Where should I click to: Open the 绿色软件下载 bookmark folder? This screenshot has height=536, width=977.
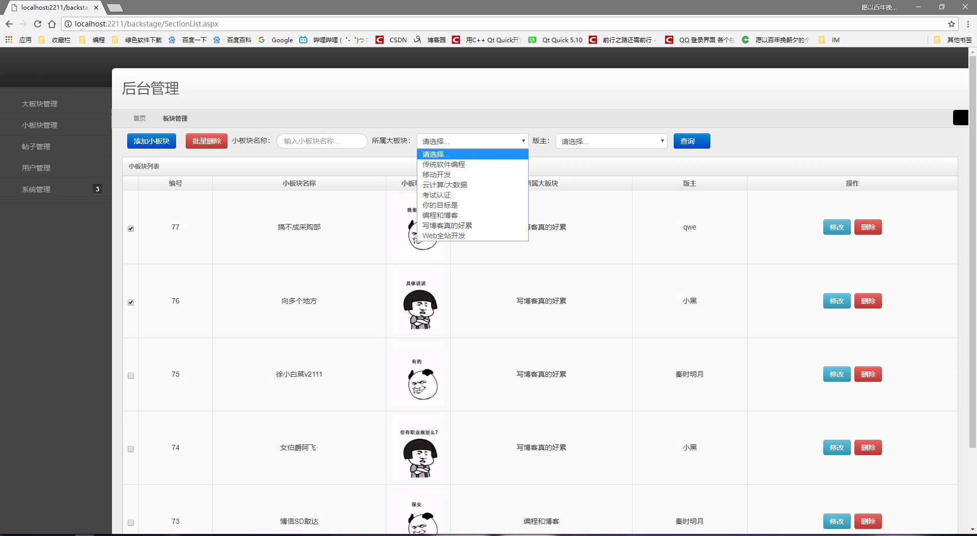137,40
